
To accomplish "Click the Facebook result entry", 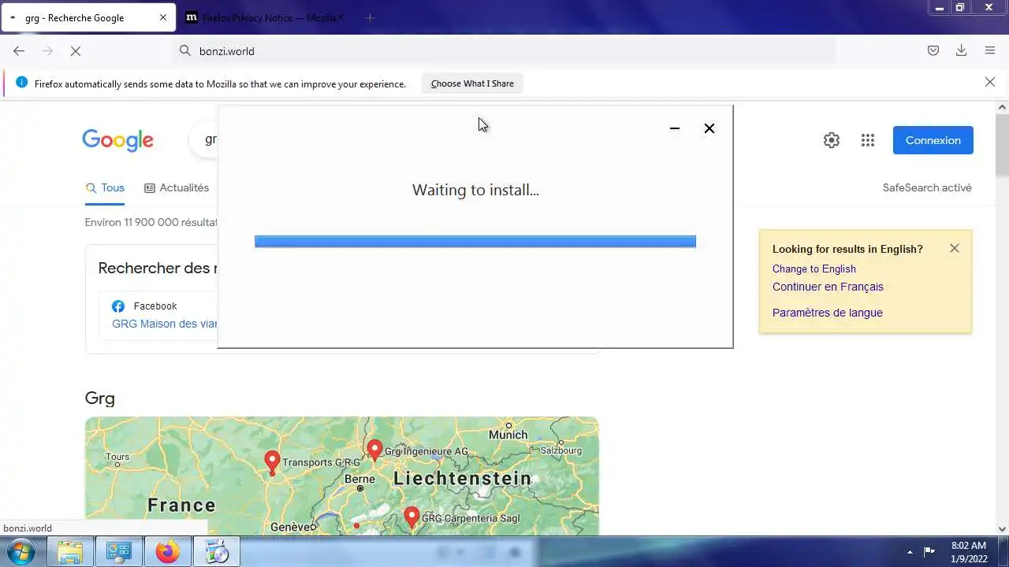I will click(158, 315).
